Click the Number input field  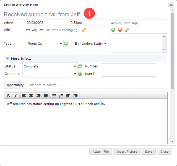coord(129,66)
